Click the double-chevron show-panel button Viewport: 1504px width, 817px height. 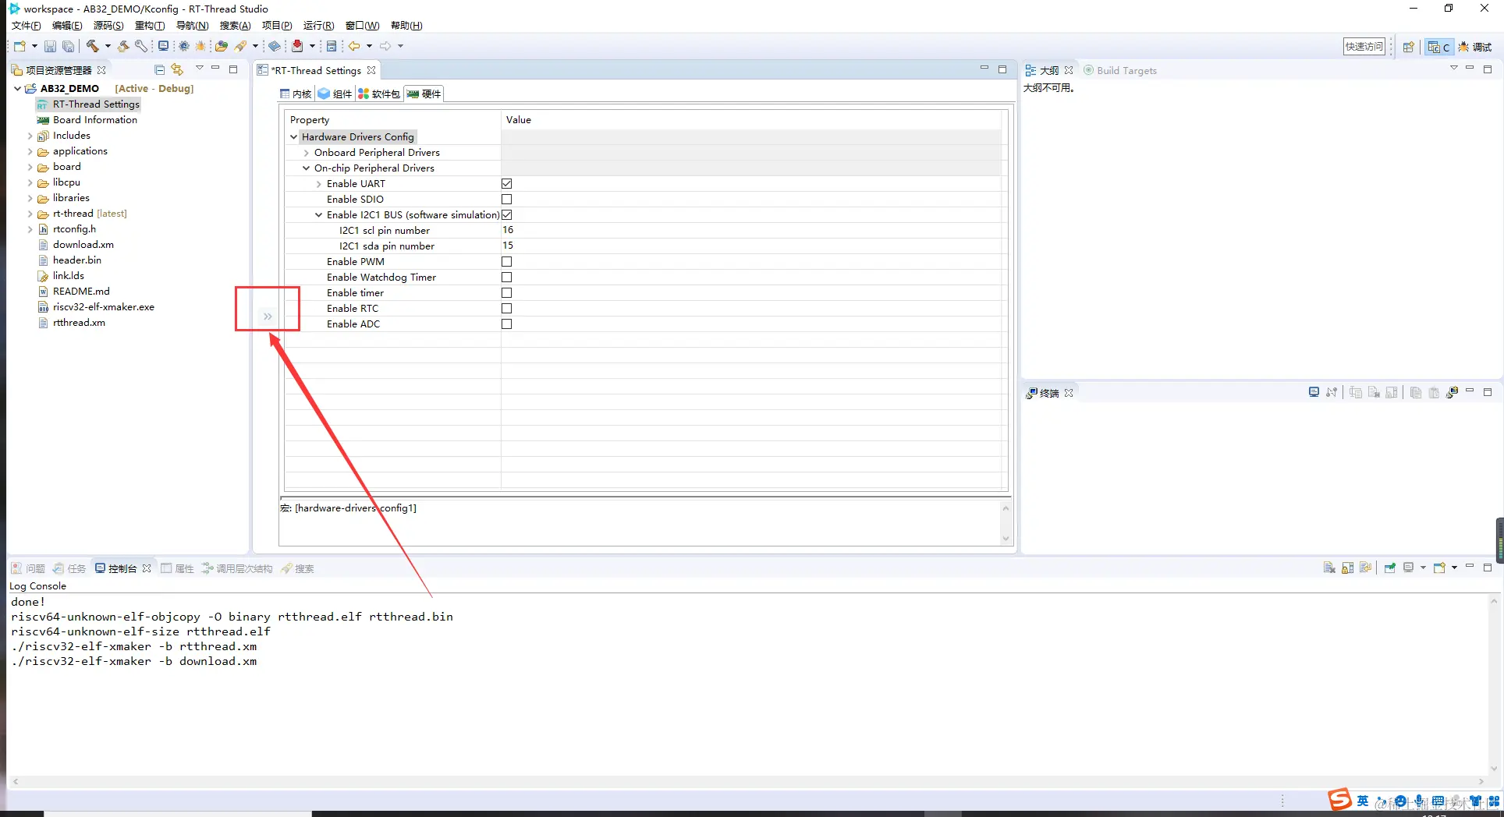click(268, 316)
